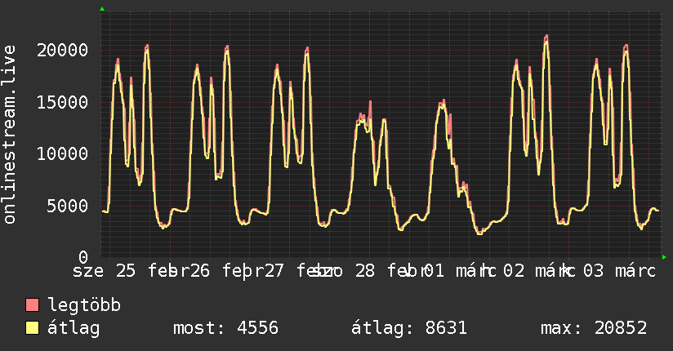Click the green arrow ending x-axis
The height and width of the screenshot is (351, 673).
tap(664, 257)
